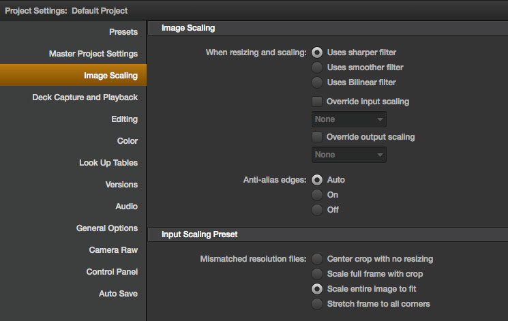This screenshot has width=508, height=321.
Task: Enable Override input scaling checkbox
Action: (x=317, y=102)
